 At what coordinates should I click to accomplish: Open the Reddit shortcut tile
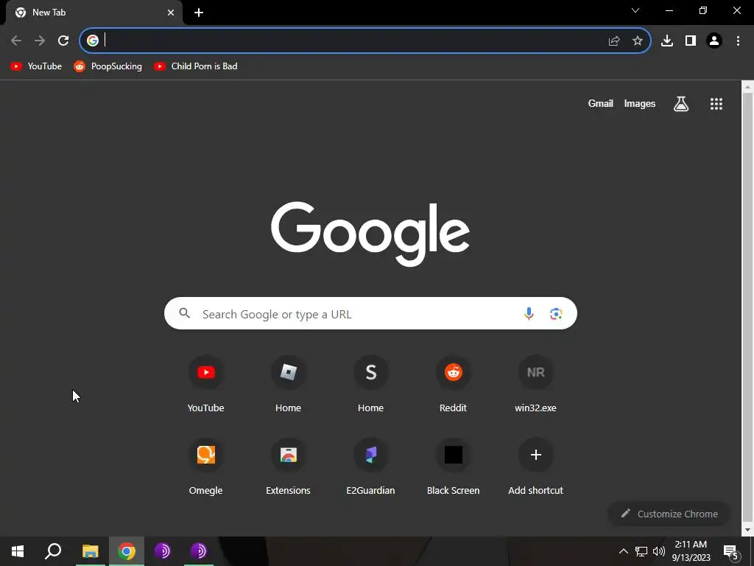[x=453, y=384]
